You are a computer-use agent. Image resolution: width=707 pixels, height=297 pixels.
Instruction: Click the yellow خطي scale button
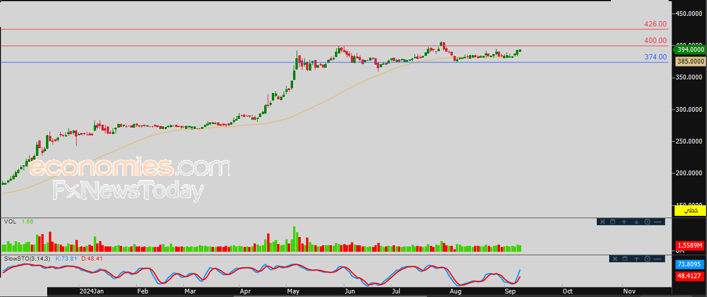coord(690,210)
